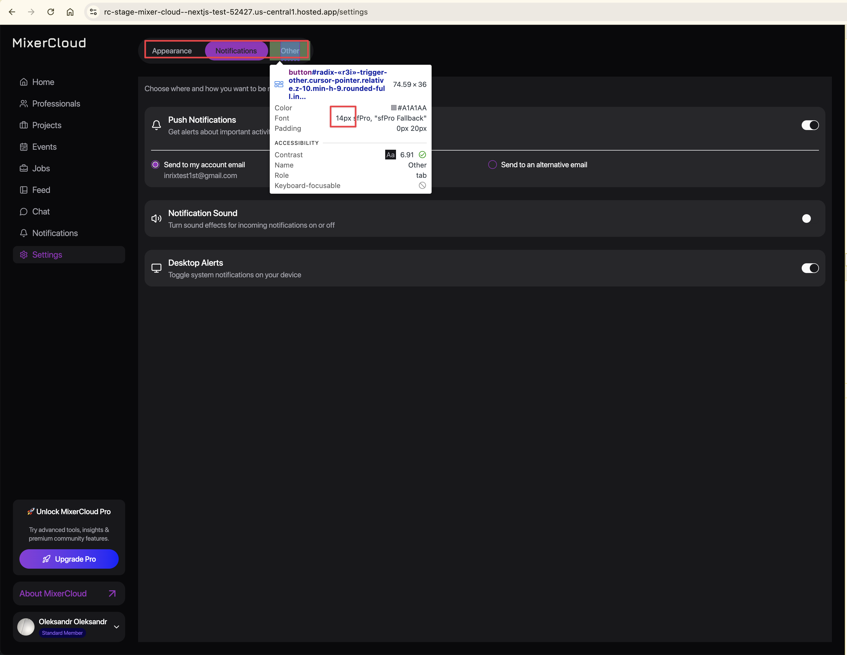Click the Home sidebar icon
The image size is (847, 655).
24,82
